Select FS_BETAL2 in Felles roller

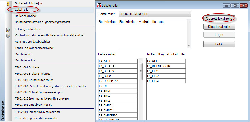pos(118,71)
